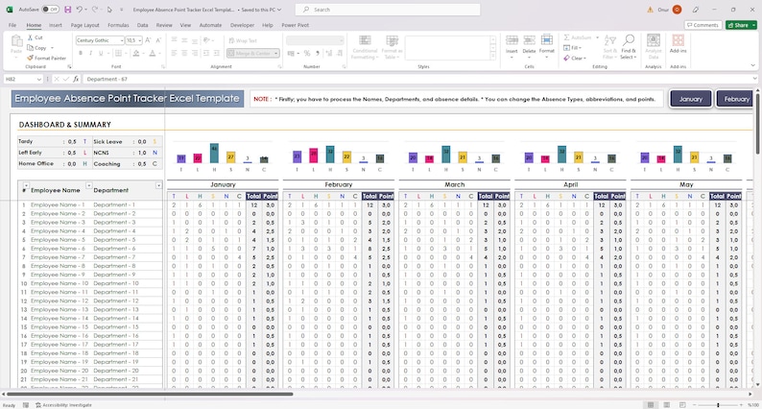Viewport: 762px width, 409px height.
Task: Click the Orientation text angle icon
Action: pyautogui.click(x=206, y=40)
